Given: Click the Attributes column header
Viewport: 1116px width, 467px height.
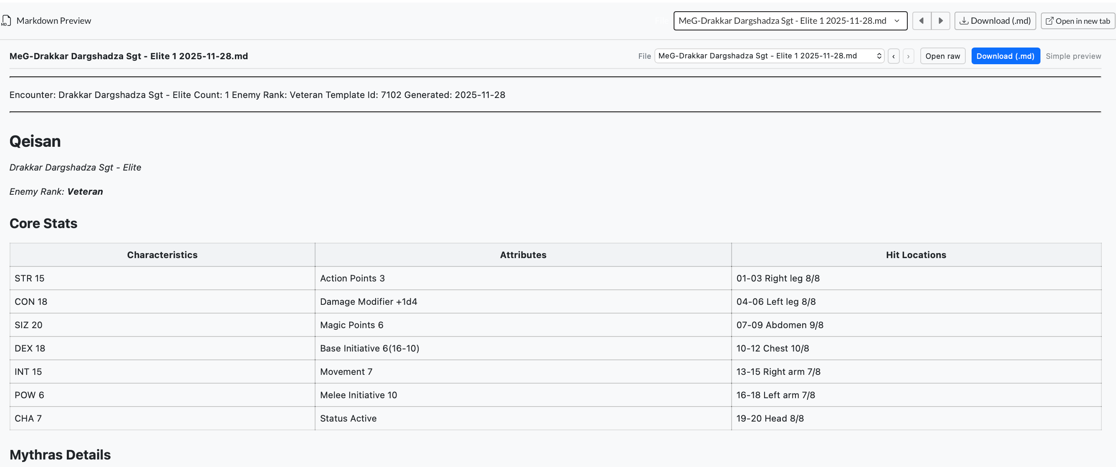Looking at the screenshot, I should 523,254.
